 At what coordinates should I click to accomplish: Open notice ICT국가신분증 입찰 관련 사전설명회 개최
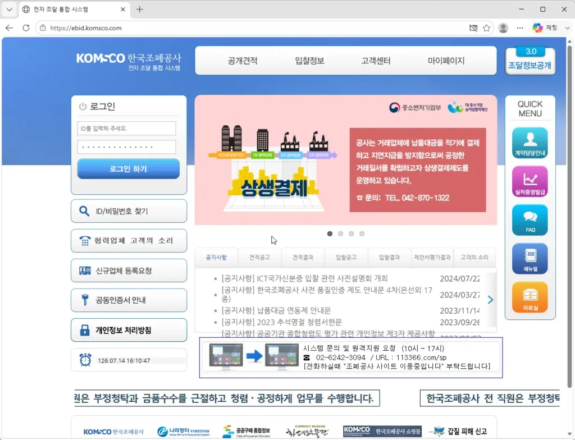pyautogui.click(x=304, y=279)
